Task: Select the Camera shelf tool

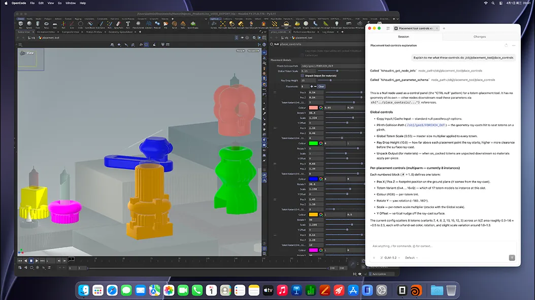Action: tap(214, 25)
